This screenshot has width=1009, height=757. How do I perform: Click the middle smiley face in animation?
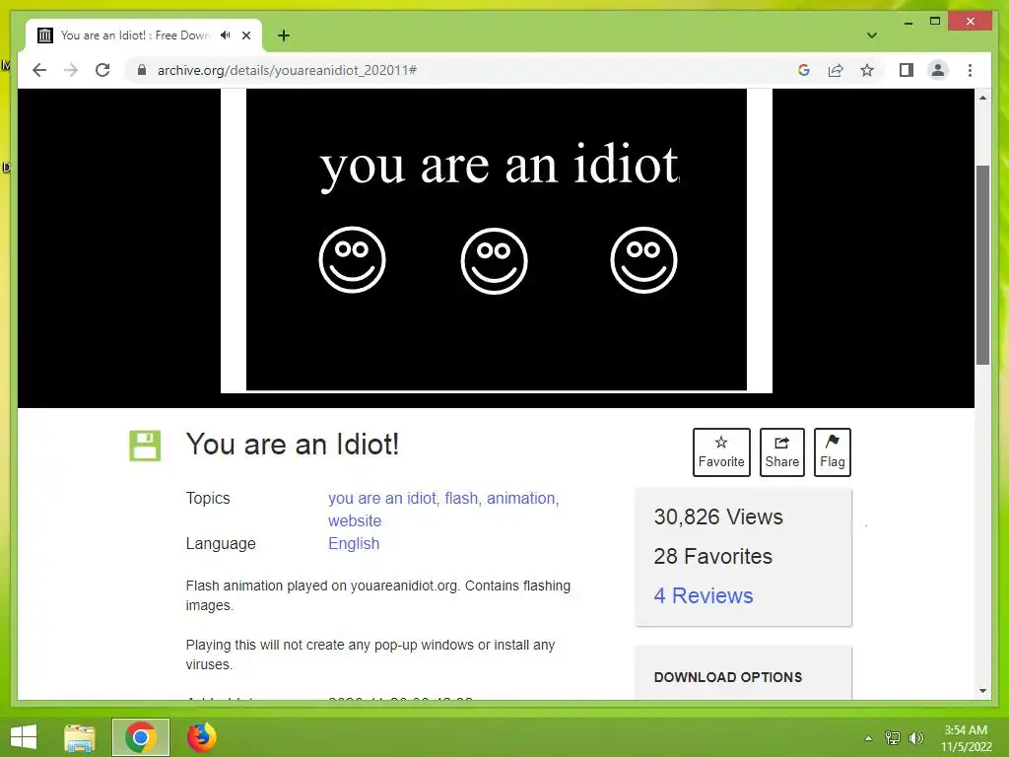click(495, 260)
